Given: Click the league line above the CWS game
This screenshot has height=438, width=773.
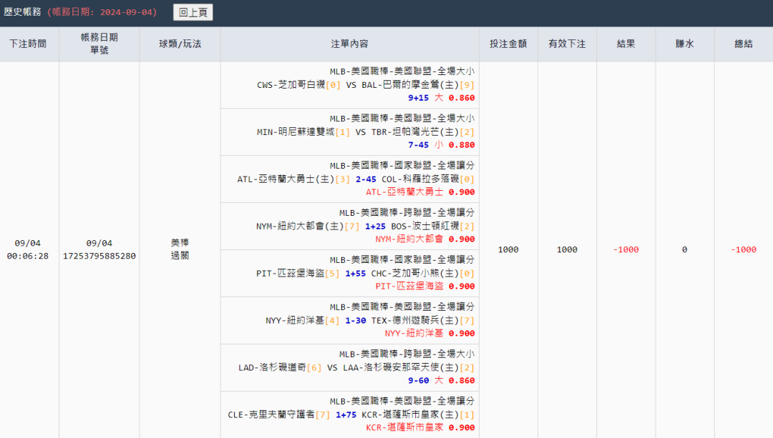Looking at the screenshot, I should (402, 71).
